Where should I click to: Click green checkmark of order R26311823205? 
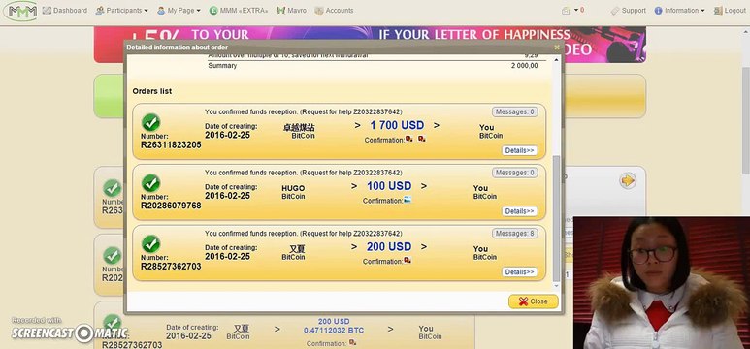pyautogui.click(x=150, y=122)
